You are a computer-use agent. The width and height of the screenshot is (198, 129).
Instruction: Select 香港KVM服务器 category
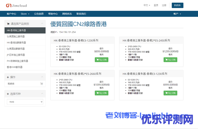tap(25, 67)
